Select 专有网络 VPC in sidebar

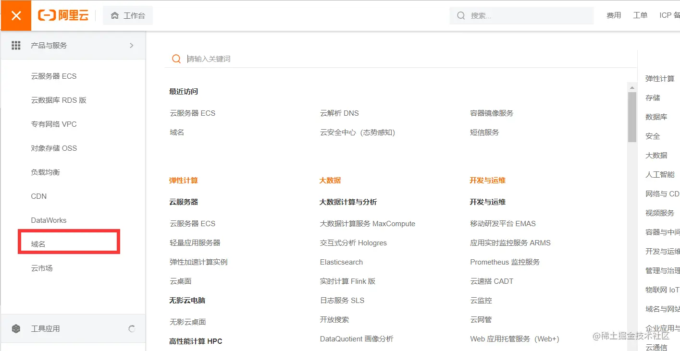pos(54,124)
